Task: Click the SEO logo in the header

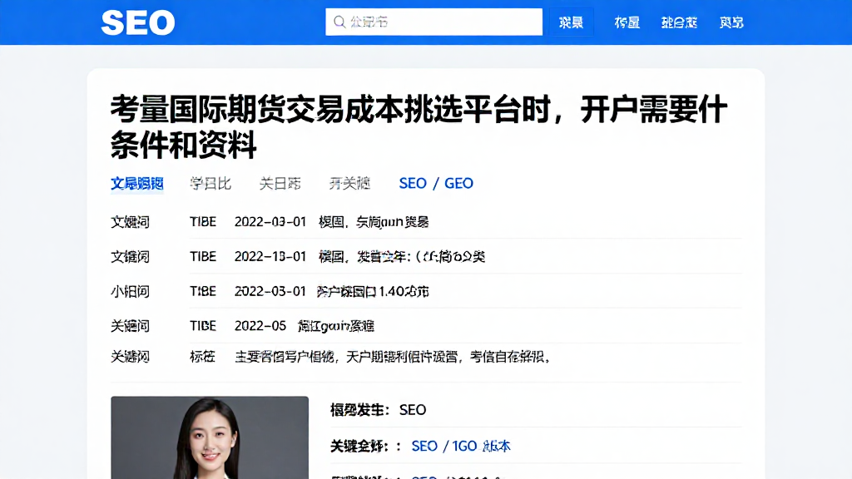Action: click(138, 22)
